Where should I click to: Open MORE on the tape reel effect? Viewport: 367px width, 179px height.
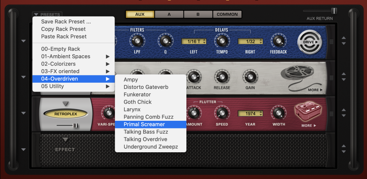pyautogui.click(x=315, y=90)
